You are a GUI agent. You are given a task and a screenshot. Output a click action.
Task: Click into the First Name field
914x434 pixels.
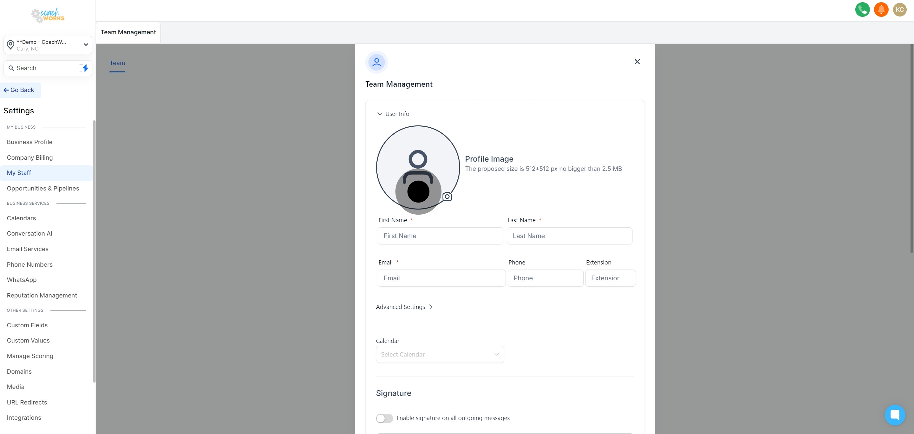point(440,236)
